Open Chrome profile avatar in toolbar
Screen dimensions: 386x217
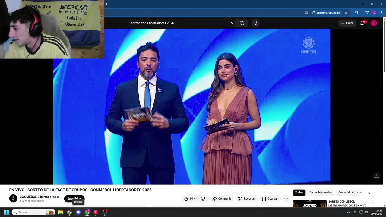click(x=374, y=13)
